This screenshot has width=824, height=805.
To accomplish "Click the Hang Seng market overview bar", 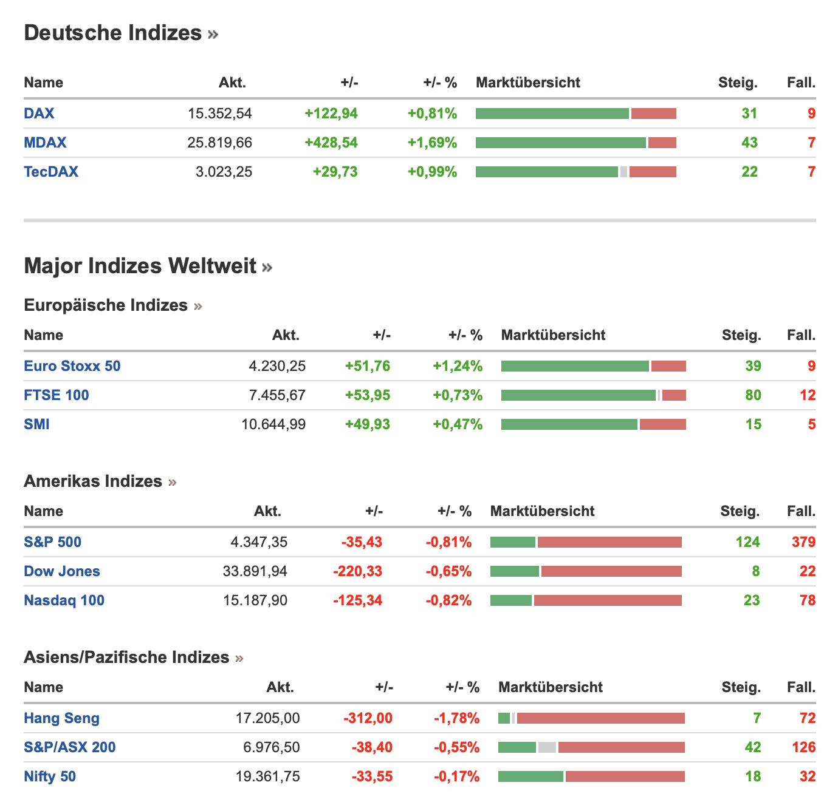I will (591, 718).
